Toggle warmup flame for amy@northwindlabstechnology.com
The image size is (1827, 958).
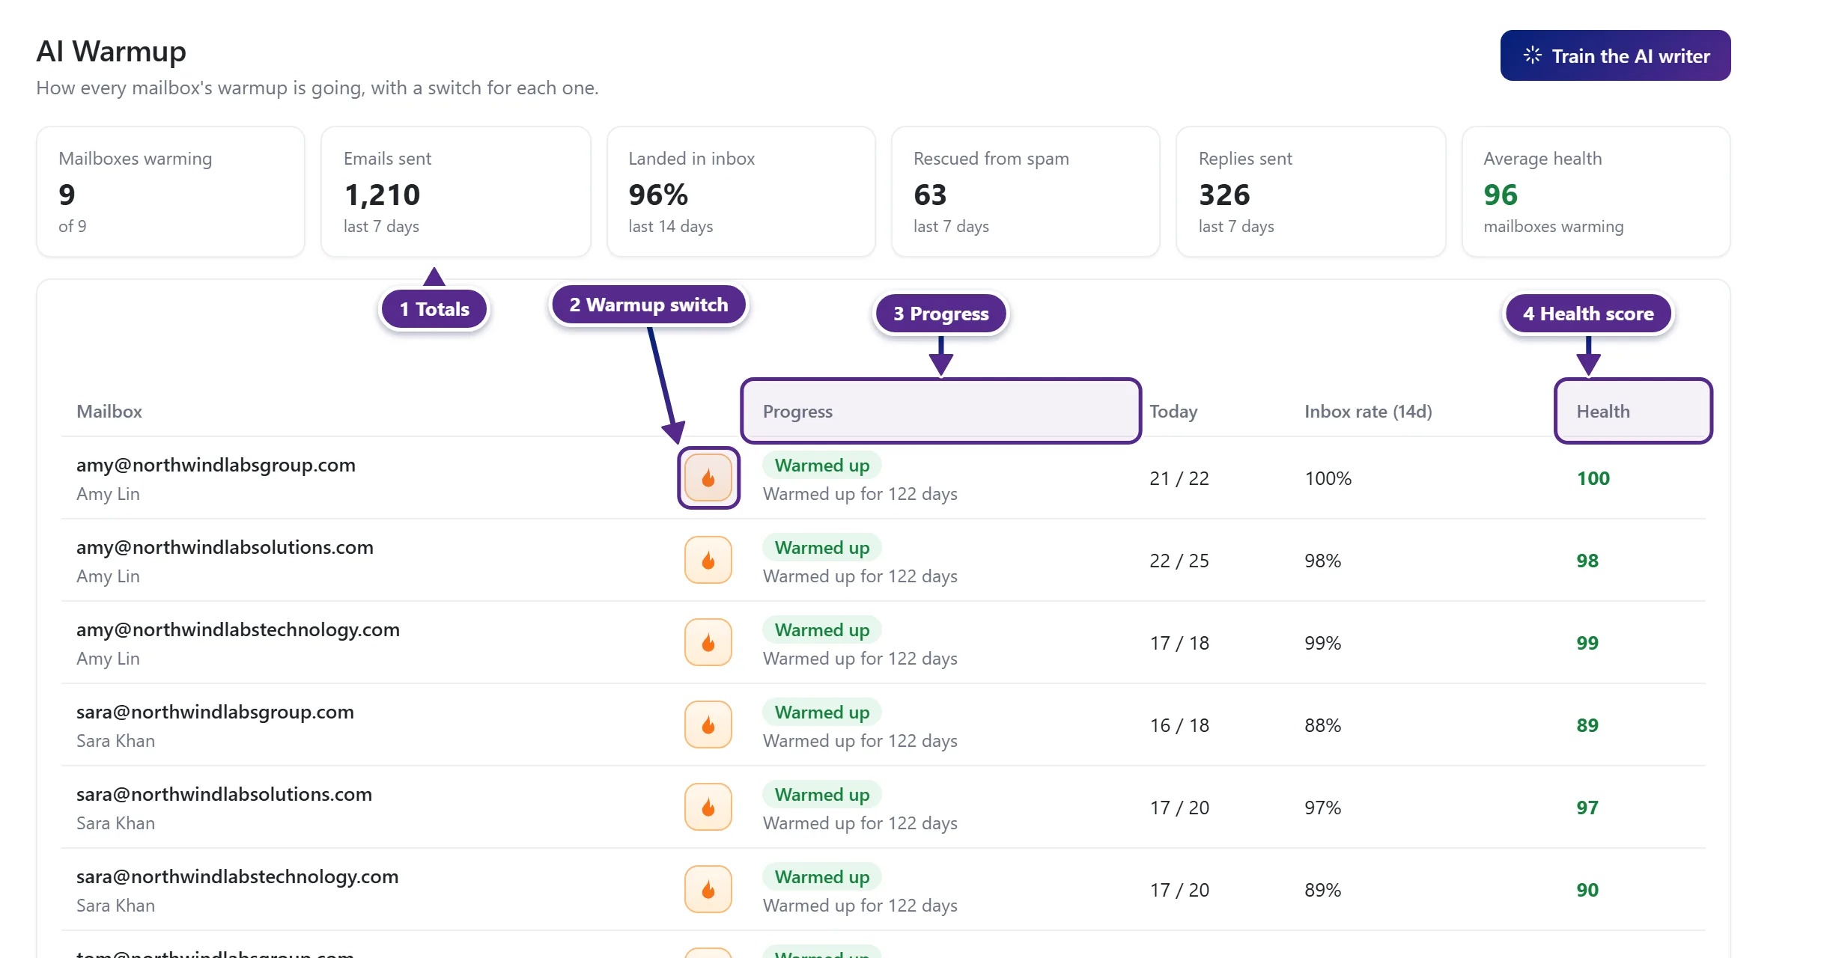(708, 642)
